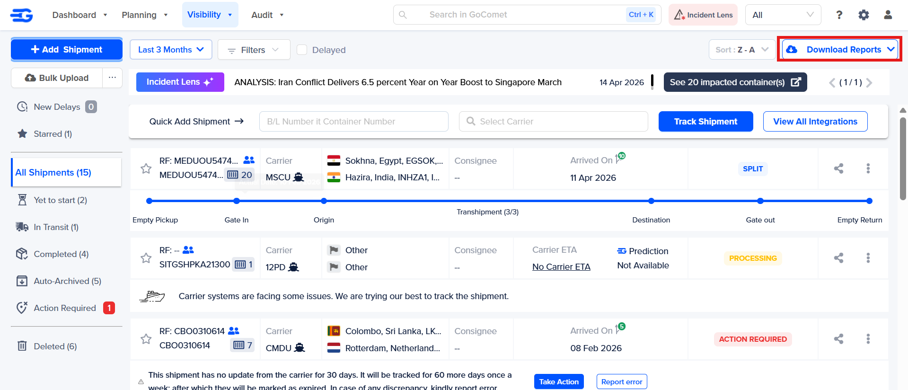Click the search magnifier icon in top bar
Image resolution: width=908 pixels, height=390 pixels.
point(403,15)
